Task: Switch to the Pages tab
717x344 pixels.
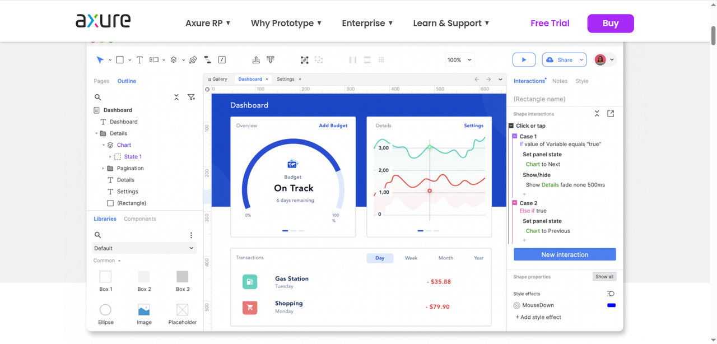Action: [101, 81]
